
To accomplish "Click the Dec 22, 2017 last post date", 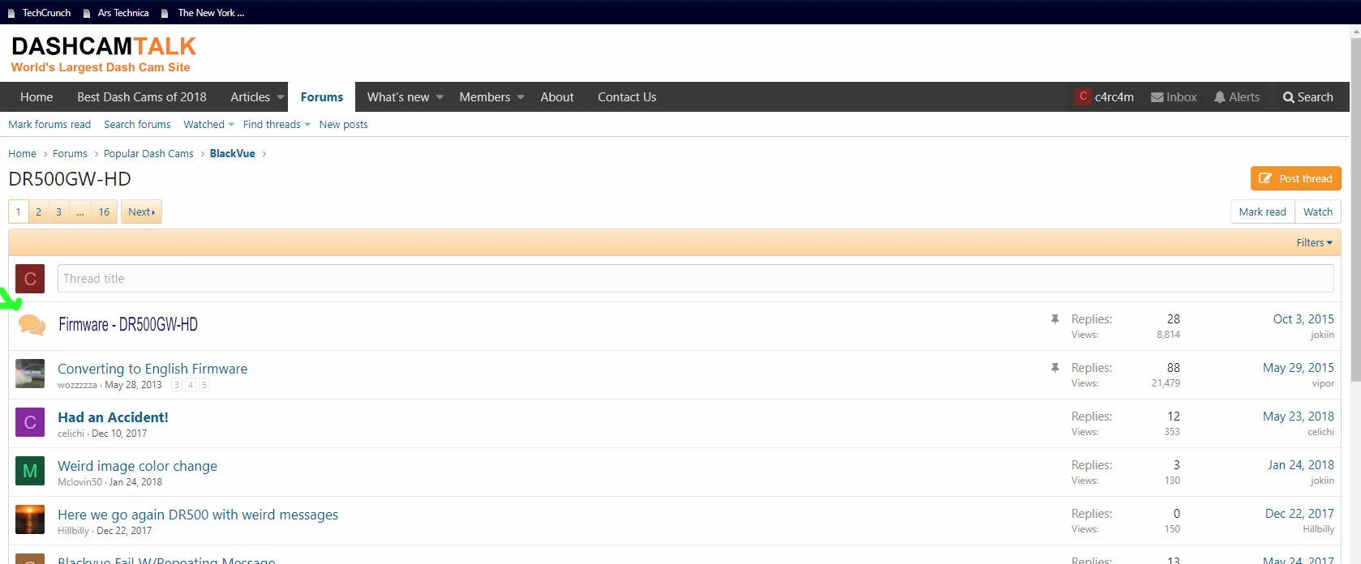I will pyautogui.click(x=1299, y=514).
